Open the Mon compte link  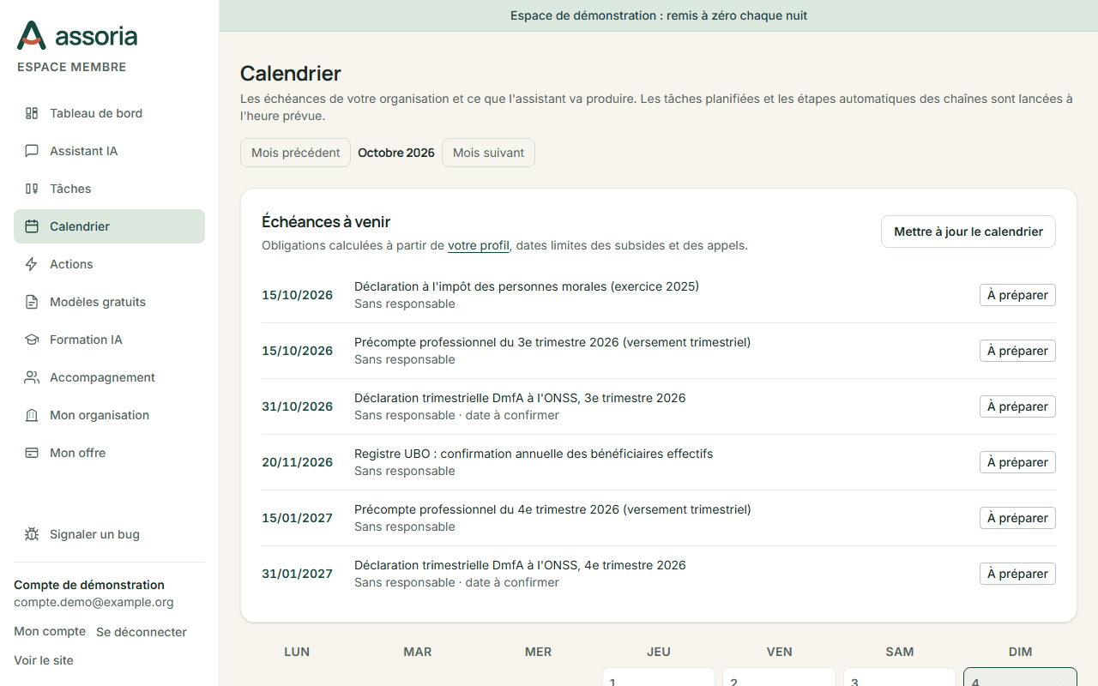coord(50,631)
